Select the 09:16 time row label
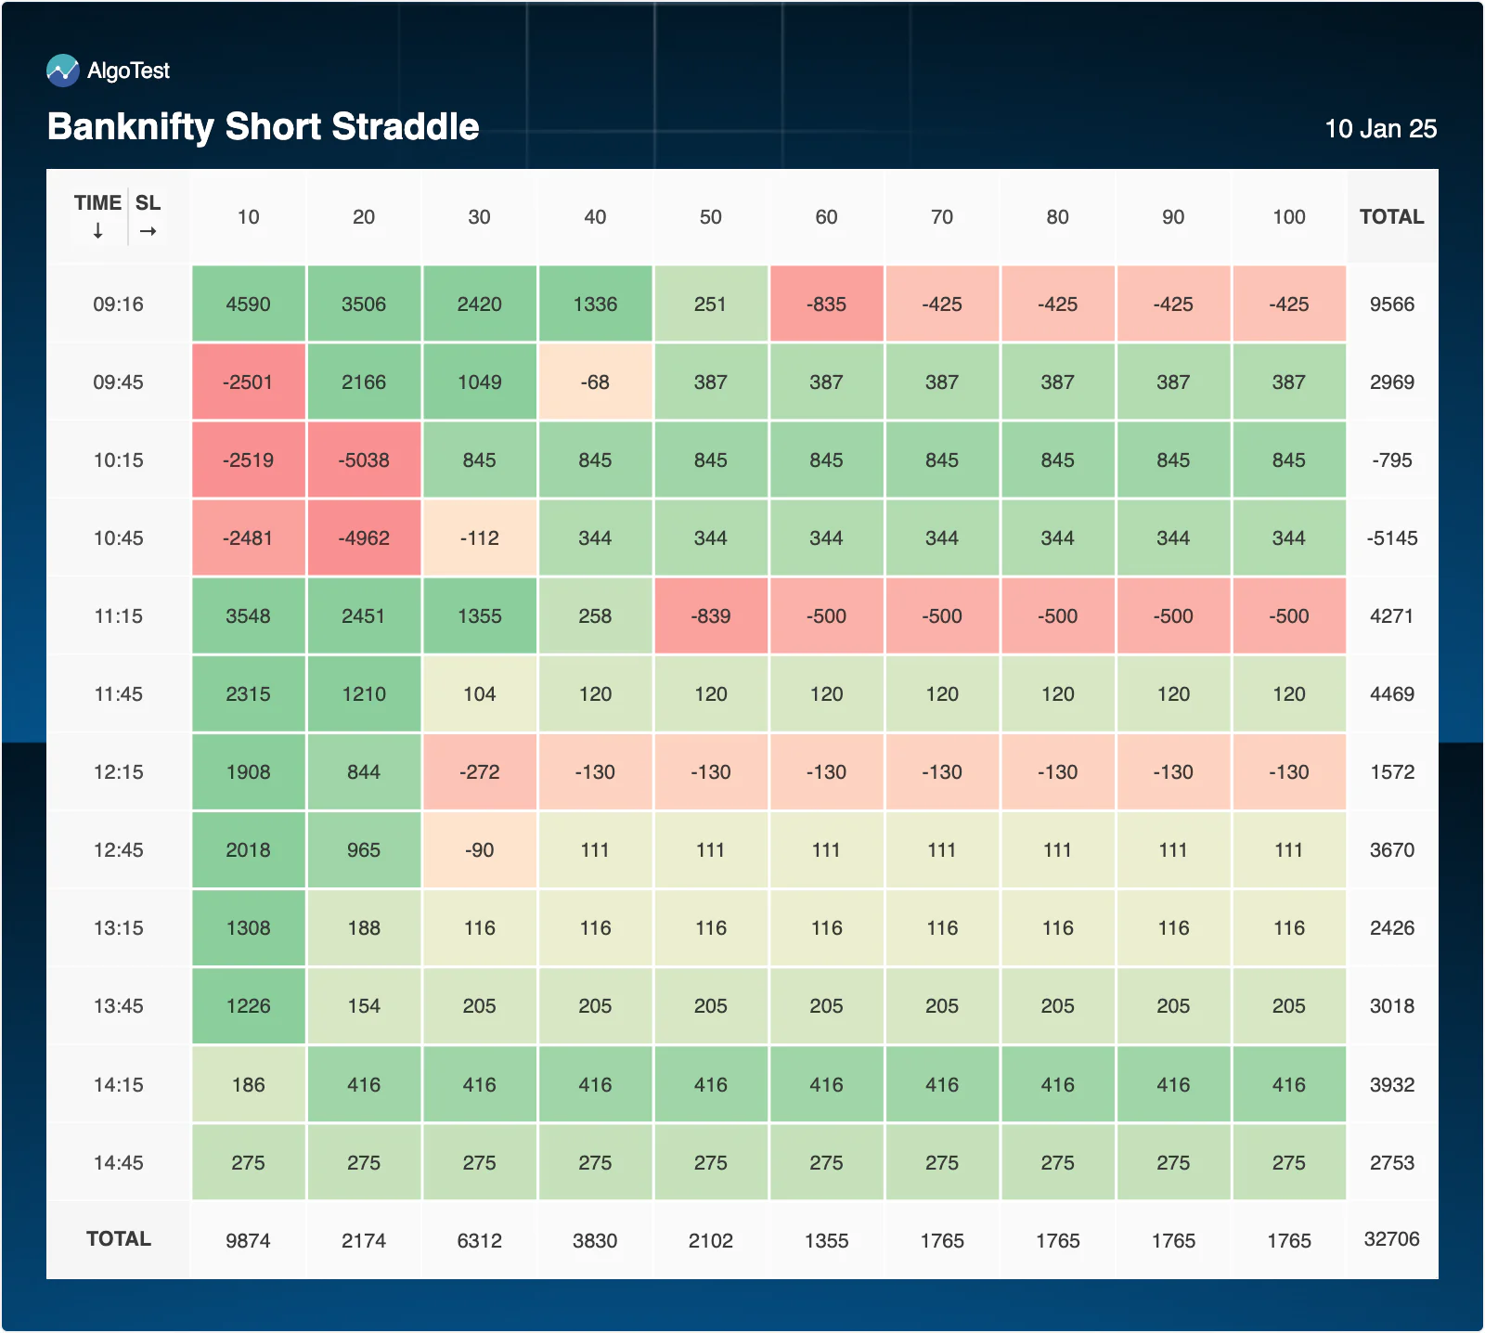The height and width of the screenshot is (1333, 1485). point(118,304)
